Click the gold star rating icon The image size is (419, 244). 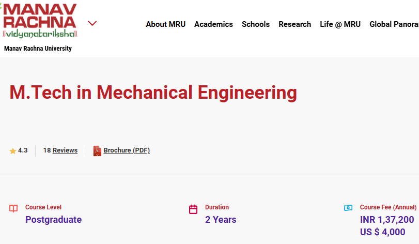(13, 151)
